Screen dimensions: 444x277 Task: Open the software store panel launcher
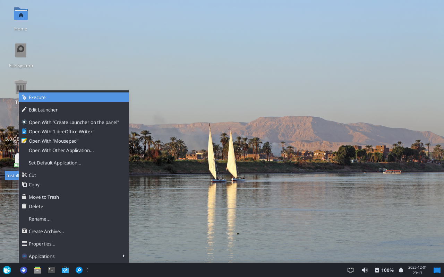pyautogui.click(x=65, y=270)
